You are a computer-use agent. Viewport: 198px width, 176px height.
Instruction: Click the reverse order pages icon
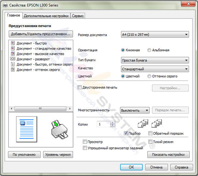(157, 123)
